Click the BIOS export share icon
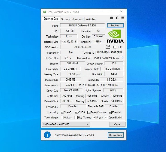 tap(108, 47)
